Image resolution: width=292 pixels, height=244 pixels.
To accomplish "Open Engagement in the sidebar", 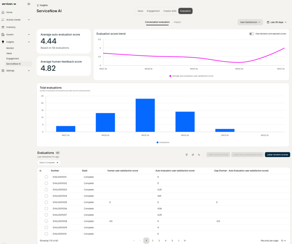I will [x=12, y=59].
